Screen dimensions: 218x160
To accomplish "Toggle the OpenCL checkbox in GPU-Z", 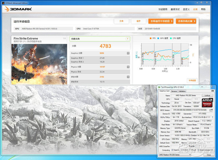I will click(172, 150).
